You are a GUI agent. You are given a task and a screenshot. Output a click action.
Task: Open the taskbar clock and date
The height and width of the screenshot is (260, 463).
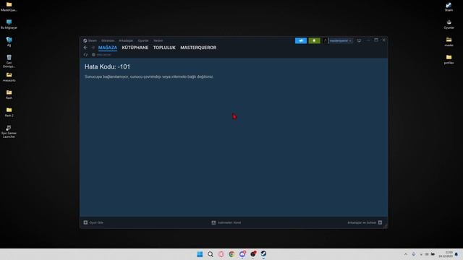pyautogui.click(x=446, y=254)
